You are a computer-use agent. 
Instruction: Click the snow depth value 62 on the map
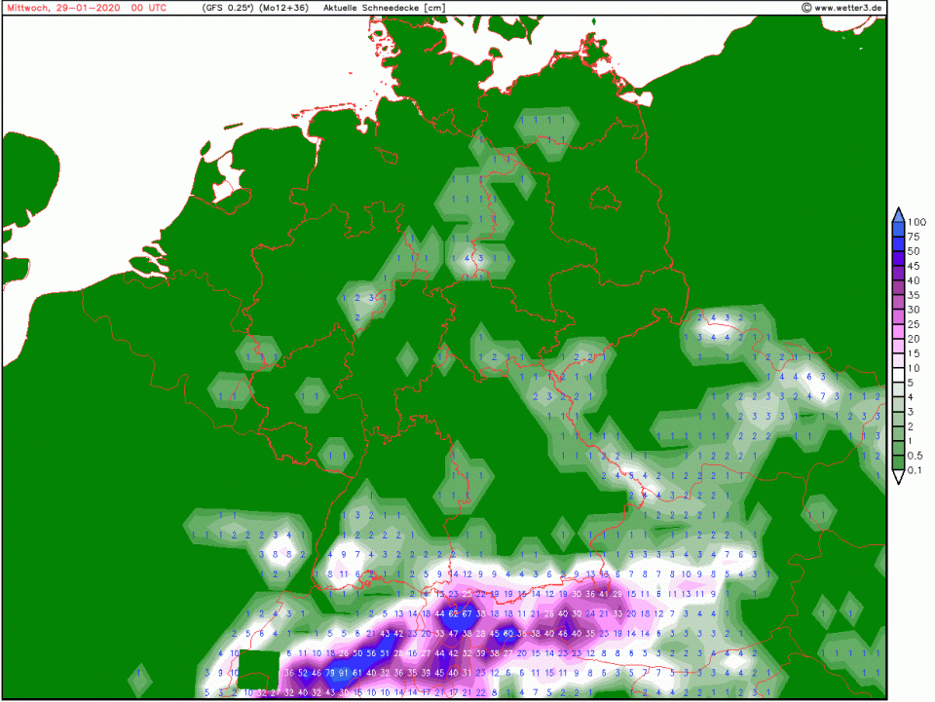[x=454, y=614]
